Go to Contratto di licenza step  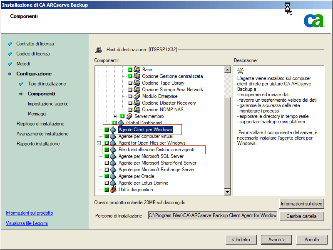click(x=35, y=44)
